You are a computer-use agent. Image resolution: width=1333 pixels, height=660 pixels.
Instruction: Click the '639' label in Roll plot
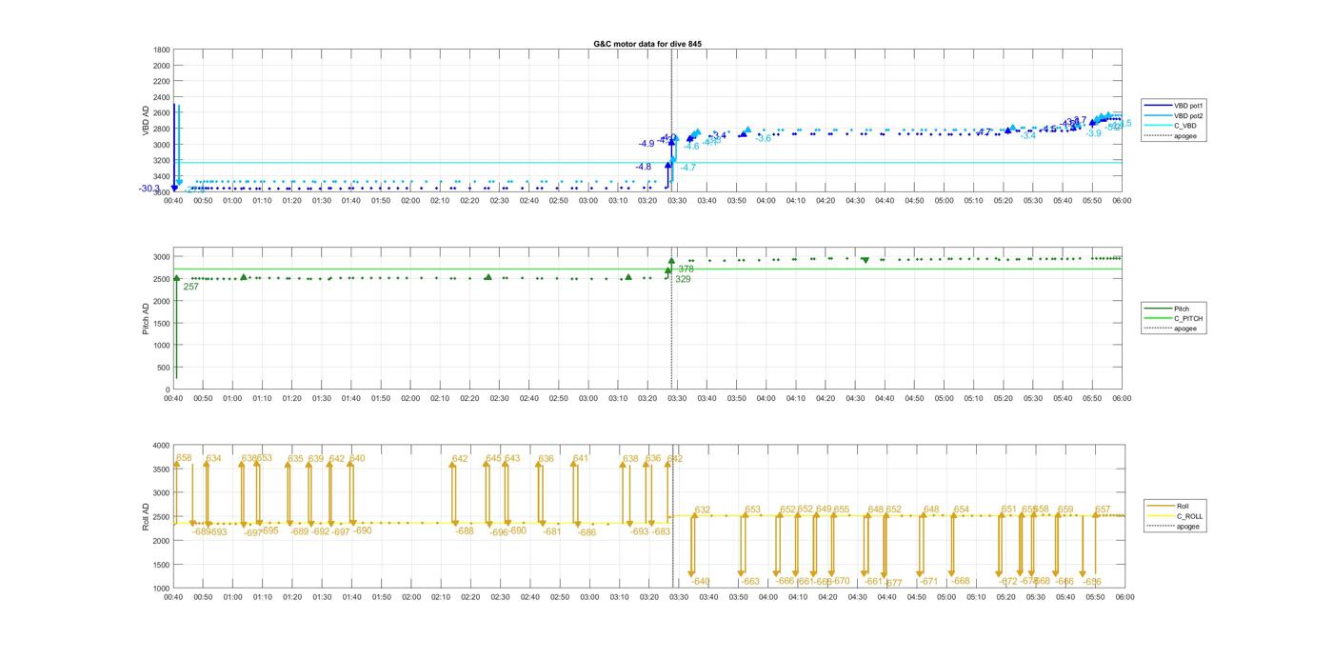(x=315, y=458)
